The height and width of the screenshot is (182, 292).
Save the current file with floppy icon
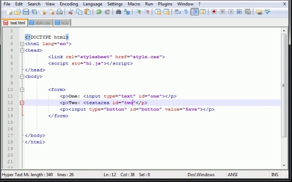pos(26,12)
